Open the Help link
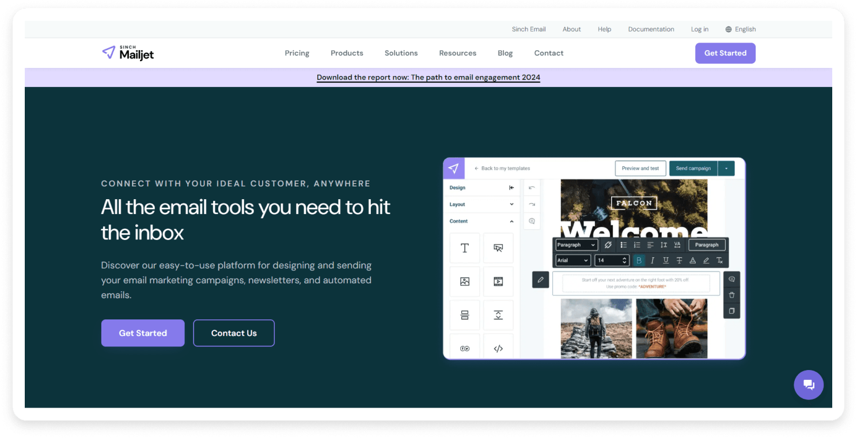This screenshot has height=438, width=857. pyautogui.click(x=604, y=29)
